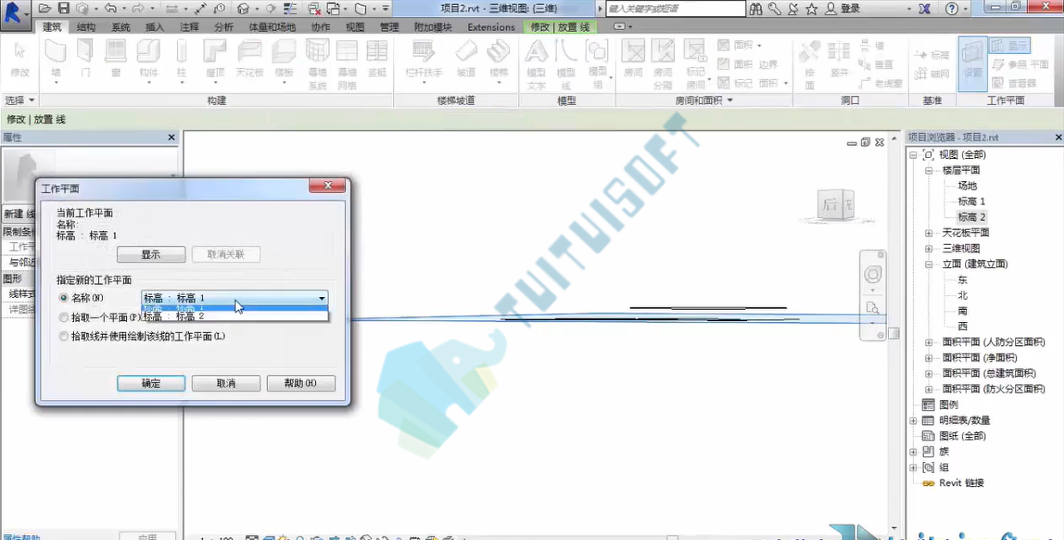Switch to the 视图 ribbon tab
The height and width of the screenshot is (540, 1064).
pyautogui.click(x=355, y=27)
